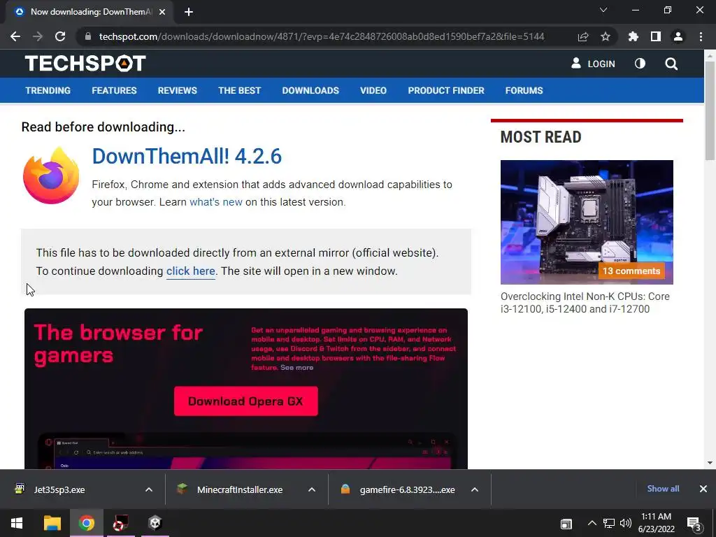
Task: Open the VIDEO menu
Action: (x=373, y=90)
